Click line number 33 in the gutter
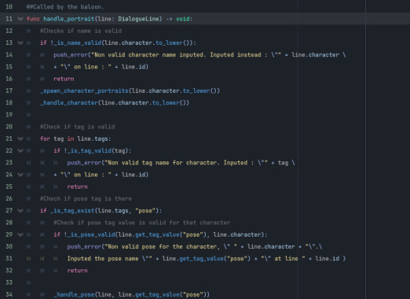Viewport: 410px width, 299px height. coord(9,282)
